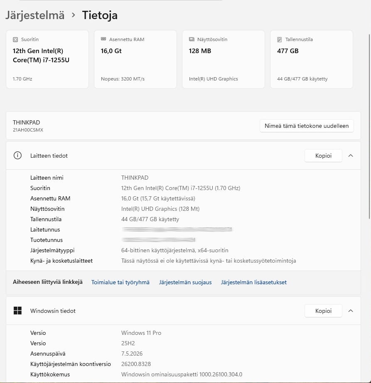The width and height of the screenshot is (371, 383).
Task: Click the Käyttökokemus label
Action: tap(50, 374)
